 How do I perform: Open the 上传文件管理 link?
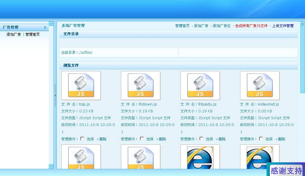point(283,26)
